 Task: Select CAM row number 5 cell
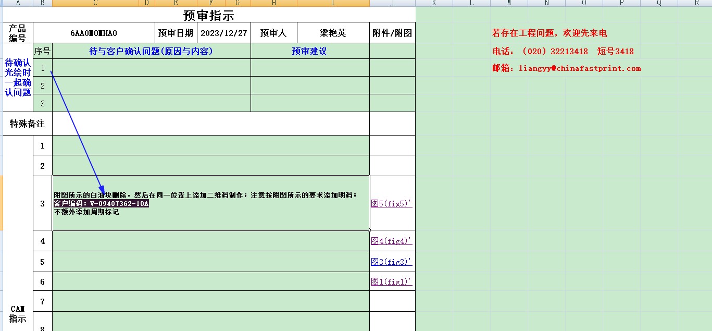(x=43, y=262)
